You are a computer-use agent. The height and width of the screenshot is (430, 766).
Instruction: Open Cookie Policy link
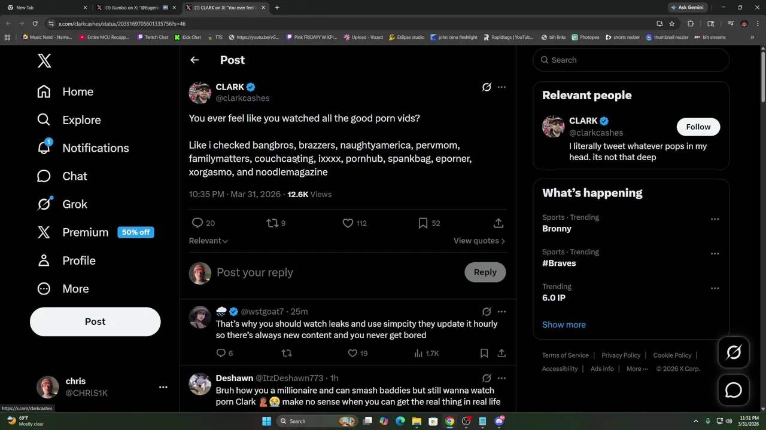pyautogui.click(x=672, y=355)
